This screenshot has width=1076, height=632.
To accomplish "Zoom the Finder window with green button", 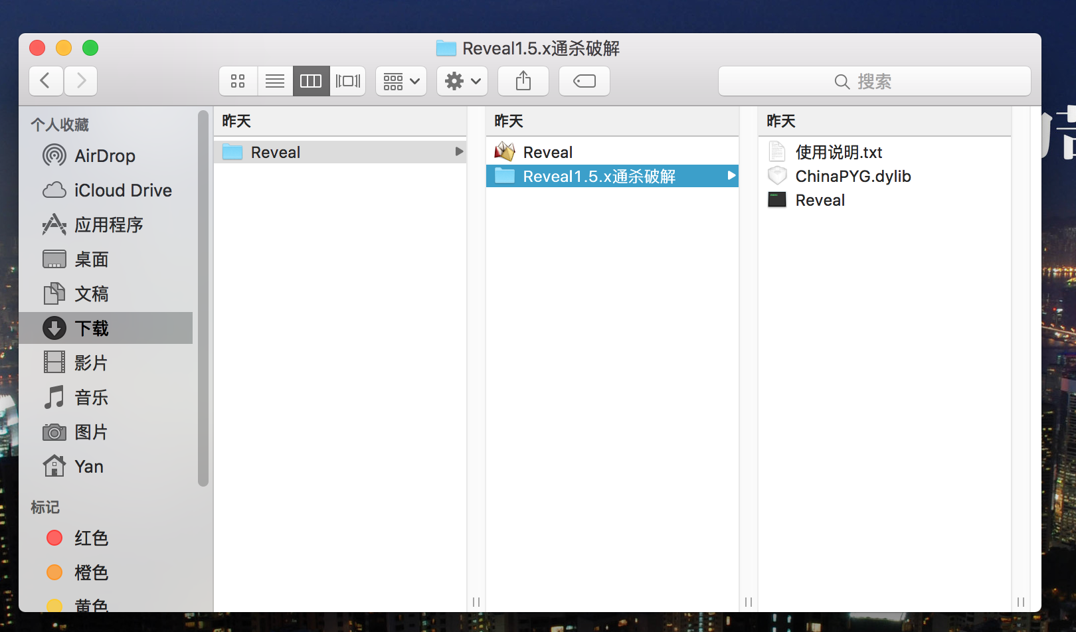I will (x=90, y=48).
